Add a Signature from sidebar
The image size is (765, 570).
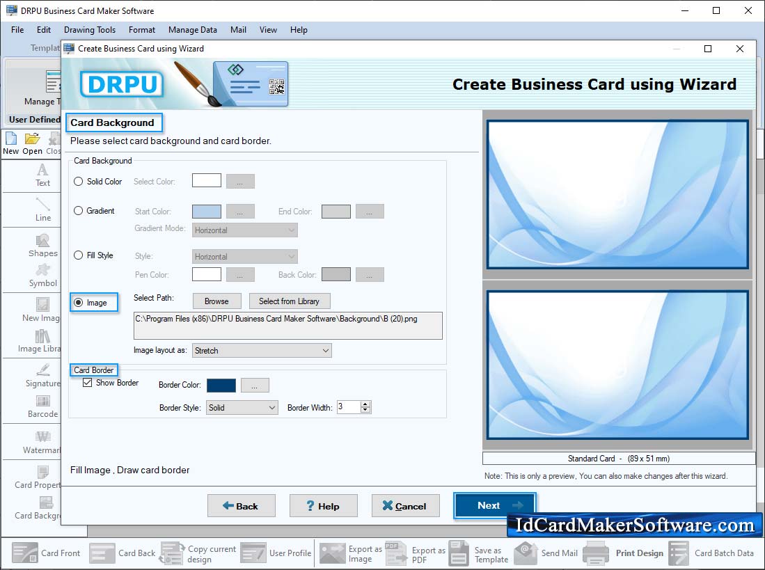42,375
